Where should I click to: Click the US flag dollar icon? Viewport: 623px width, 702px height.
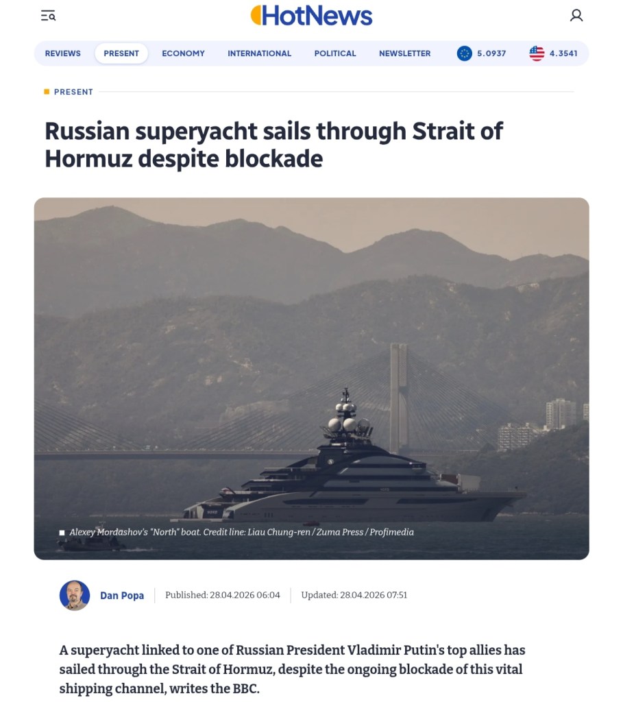coord(537,53)
